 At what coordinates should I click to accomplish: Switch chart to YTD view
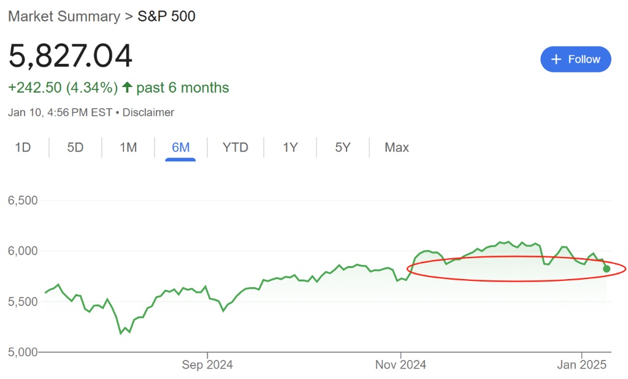click(235, 148)
